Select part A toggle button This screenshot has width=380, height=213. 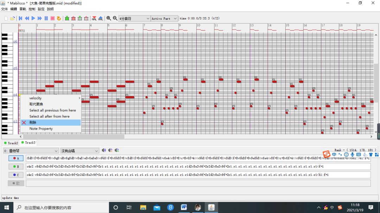(x=16, y=158)
